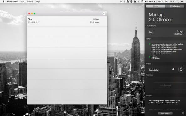Open the Wi-Fi status menu

pos(142,2)
